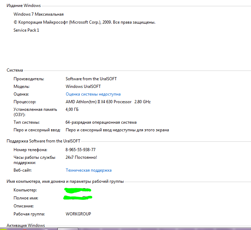Click the 'Windows UralSOFT' model value
Viewport: 251px width, 230px height.
point(83,87)
